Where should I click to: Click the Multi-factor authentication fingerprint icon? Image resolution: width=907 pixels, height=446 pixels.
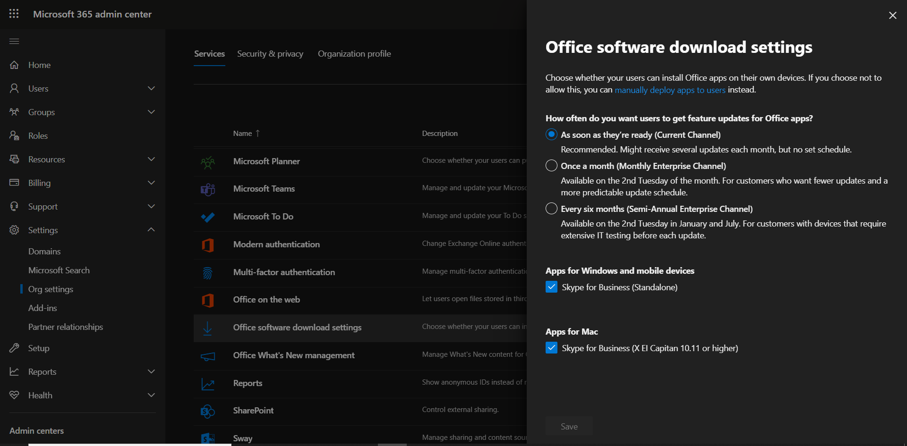coord(208,273)
